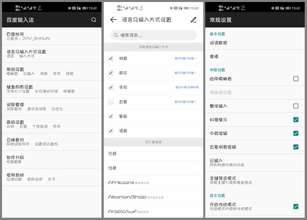Tap the back arrow on language settings screen
Screen dimensions: 307x220
pyautogui.click(x=113, y=20)
